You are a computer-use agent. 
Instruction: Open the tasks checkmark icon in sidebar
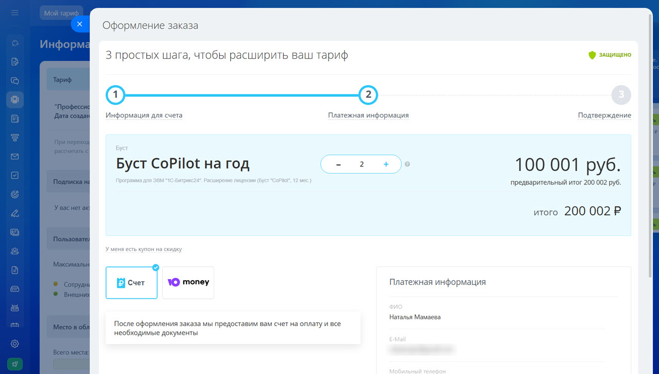point(15,175)
